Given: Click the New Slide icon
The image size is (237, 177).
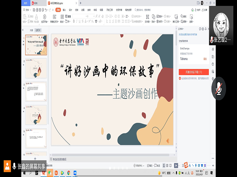Looking at the screenshot, I should coord(54,17).
